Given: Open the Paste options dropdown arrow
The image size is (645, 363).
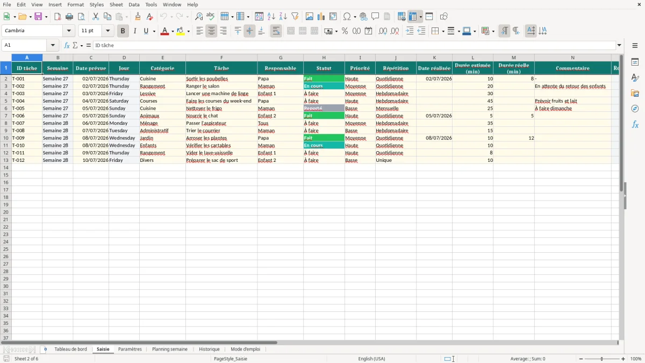Looking at the screenshot, I should pyautogui.click(x=126, y=17).
